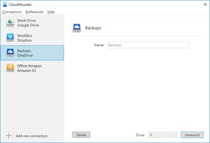Viewport: 210px width, 143px height.
Task: Open the Connections menu
Action: point(12,12)
